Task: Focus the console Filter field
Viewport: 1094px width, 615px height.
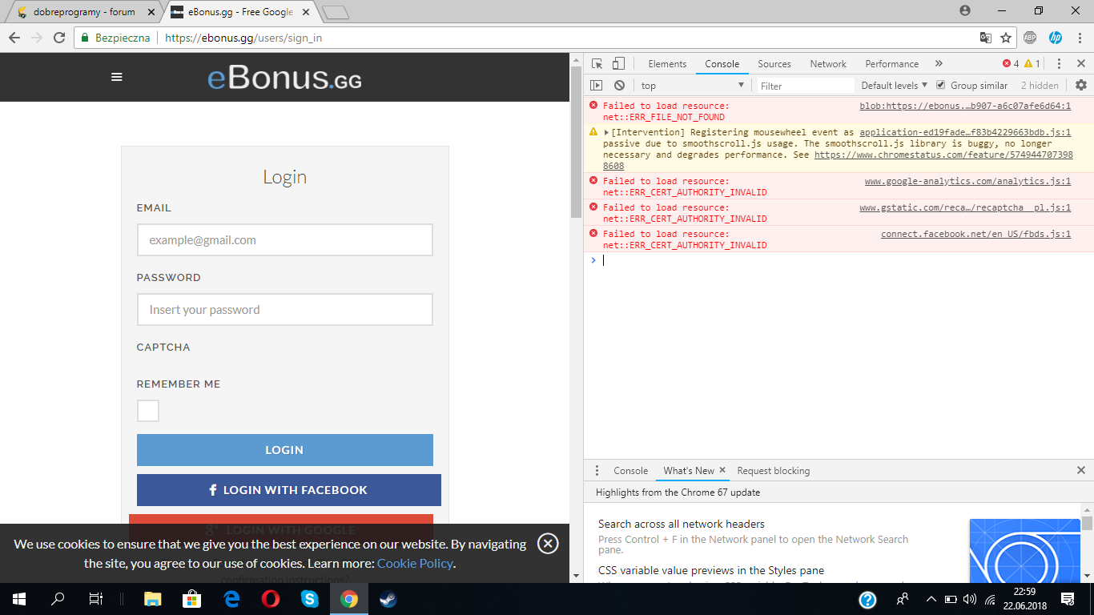Action: [806, 86]
